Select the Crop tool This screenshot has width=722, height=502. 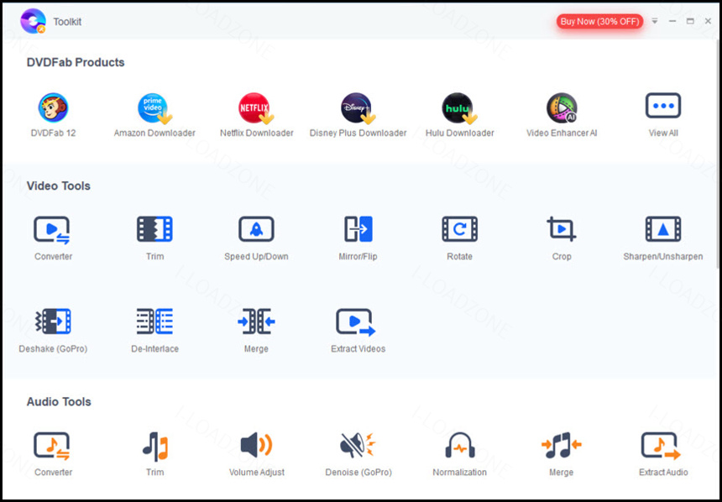[562, 229]
